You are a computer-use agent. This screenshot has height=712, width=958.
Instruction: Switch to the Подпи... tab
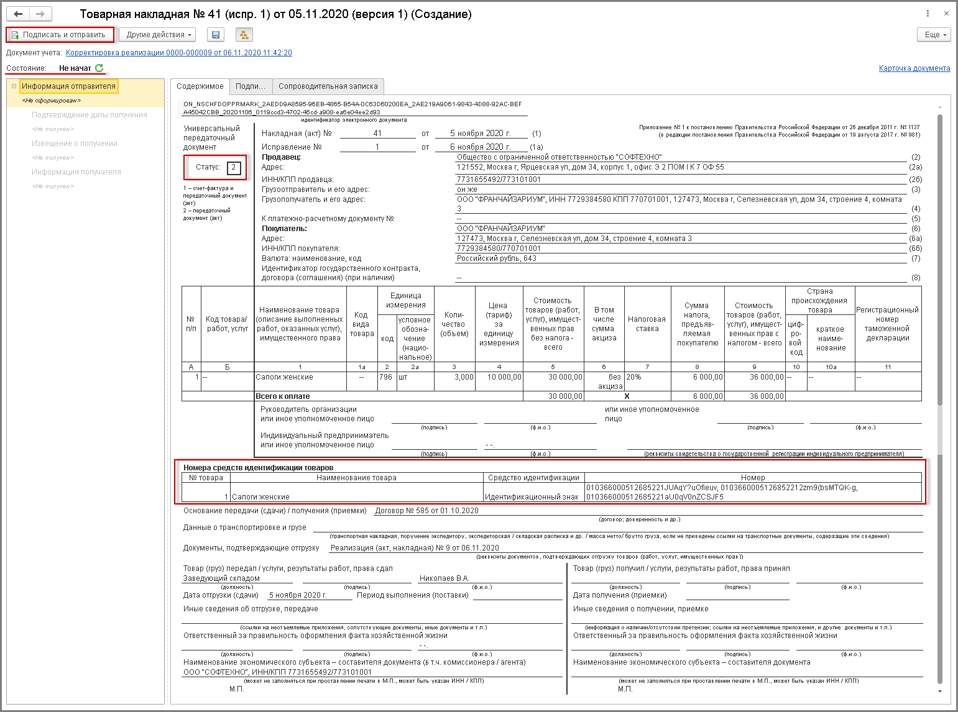251,86
